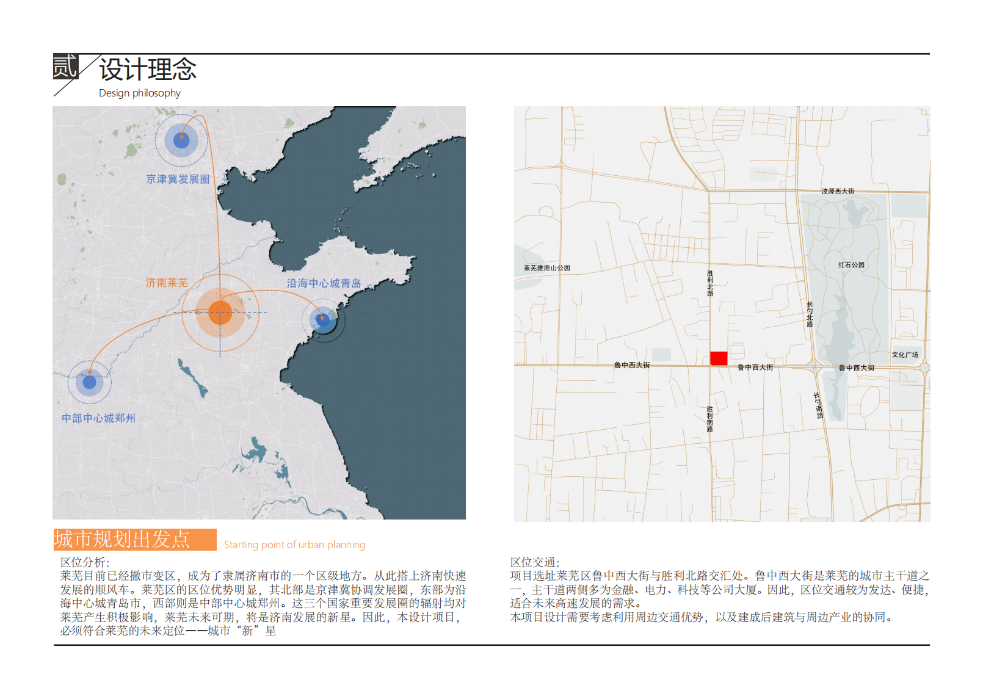Select the 区位交通 paragraph heading
This screenshot has width=983, height=699.
click(x=535, y=562)
